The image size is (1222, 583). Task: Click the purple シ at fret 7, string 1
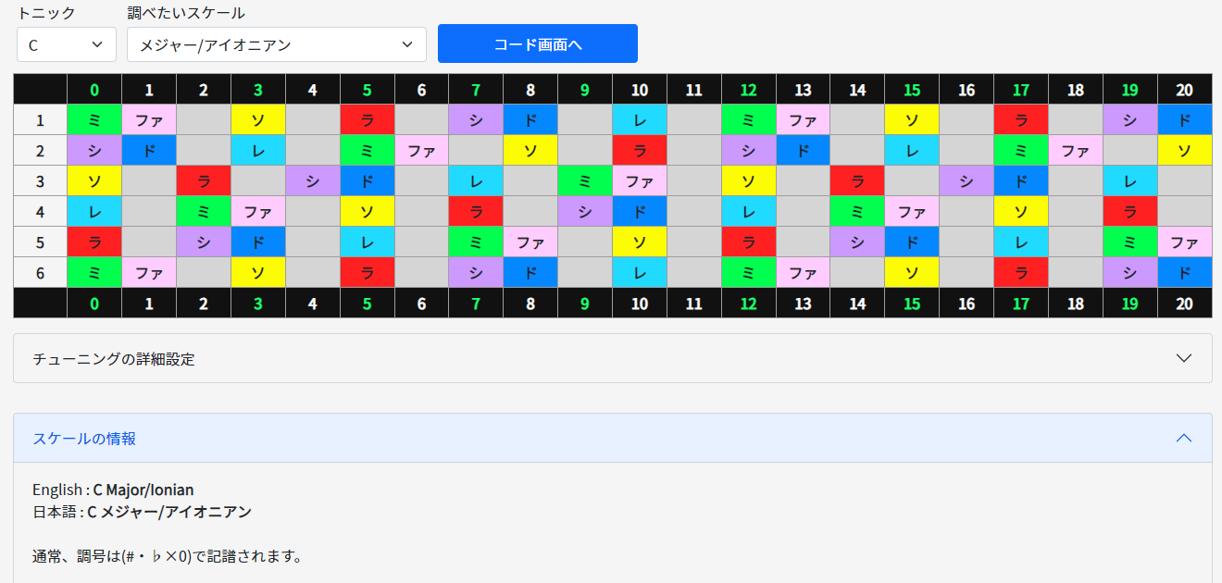[476, 119]
